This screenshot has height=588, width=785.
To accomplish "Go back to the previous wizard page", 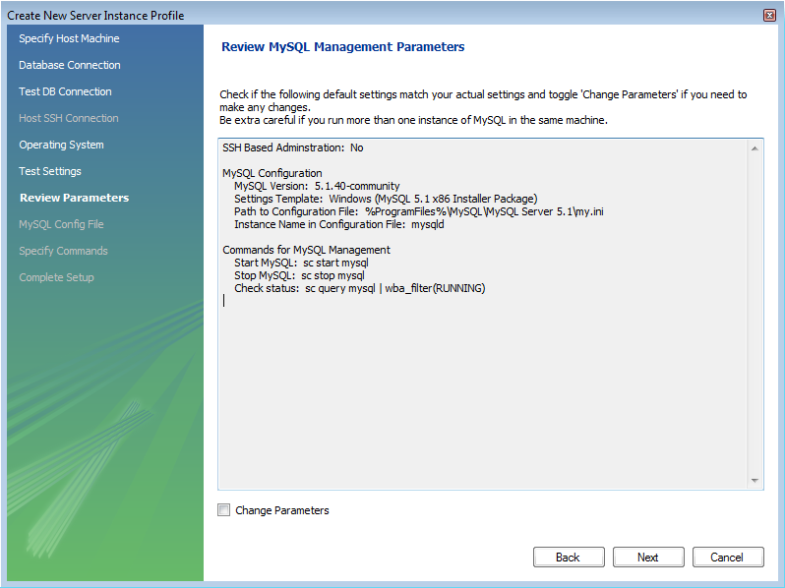I will [568, 558].
